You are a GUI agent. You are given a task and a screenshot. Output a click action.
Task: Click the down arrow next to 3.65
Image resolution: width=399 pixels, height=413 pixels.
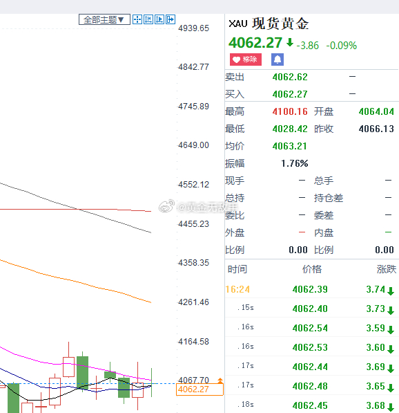pyautogui.click(x=391, y=387)
